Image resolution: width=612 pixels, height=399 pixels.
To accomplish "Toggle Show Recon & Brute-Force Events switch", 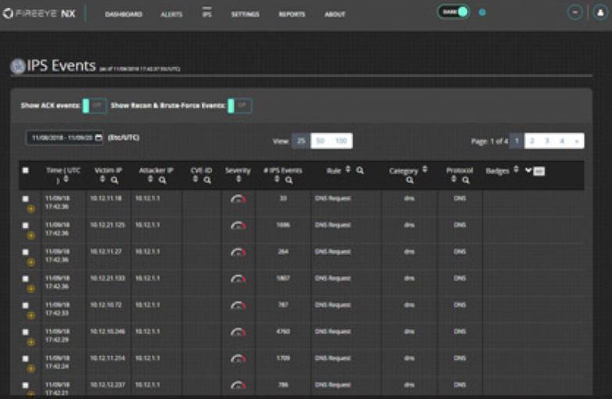I will click(240, 106).
